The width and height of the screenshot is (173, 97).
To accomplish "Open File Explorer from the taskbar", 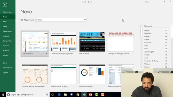I will [65, 95].
